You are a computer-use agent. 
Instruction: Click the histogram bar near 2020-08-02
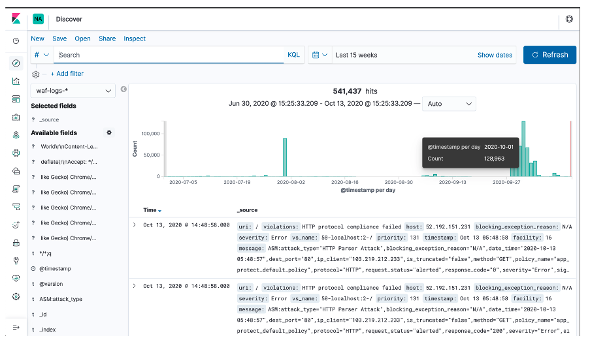pos(285,157)
